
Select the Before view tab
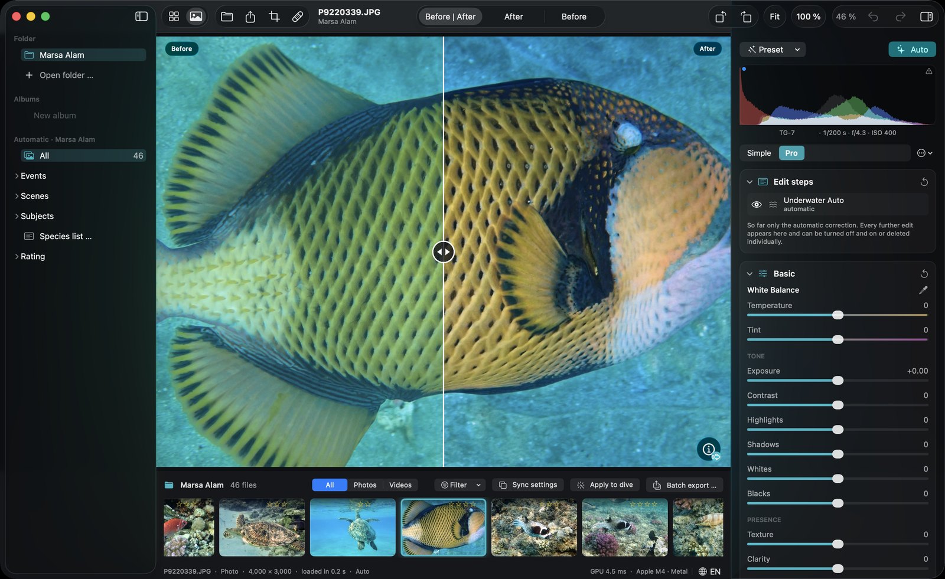pos(574,17)
